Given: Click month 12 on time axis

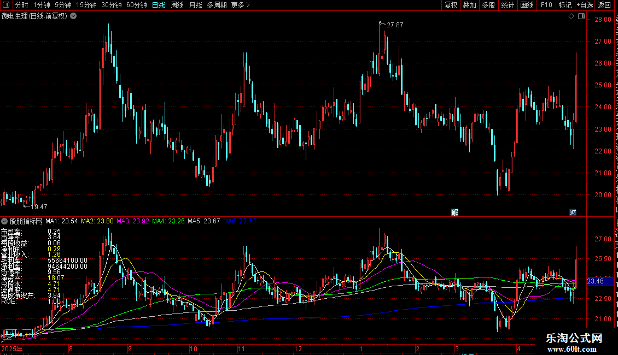Looking at the screenshot, I should coord(298,349).
